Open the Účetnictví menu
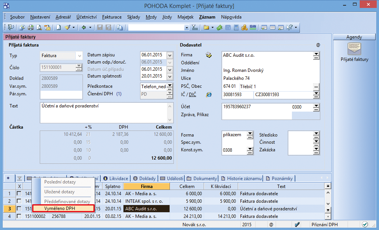379x230 pixels. click(x=86, y=17)
